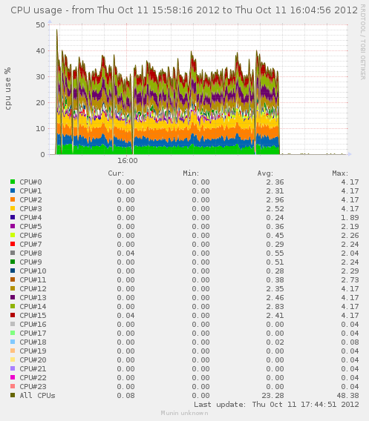Click the CPU#1 blue legend swatch
369x421 pixels.
pos(13,190)
